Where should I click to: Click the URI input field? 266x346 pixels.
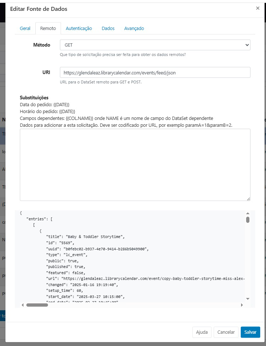pyautogui.click(x=155, y=73)
